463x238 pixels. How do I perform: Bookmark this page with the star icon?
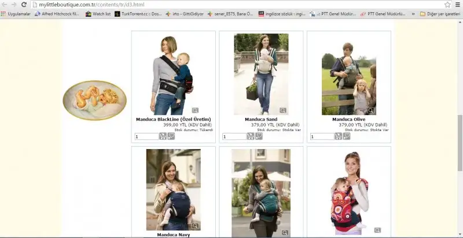pos(447,5)
